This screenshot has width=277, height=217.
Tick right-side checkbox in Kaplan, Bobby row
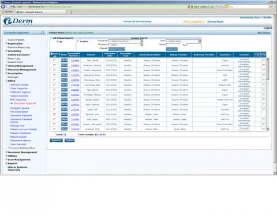(x=264, y=100)
